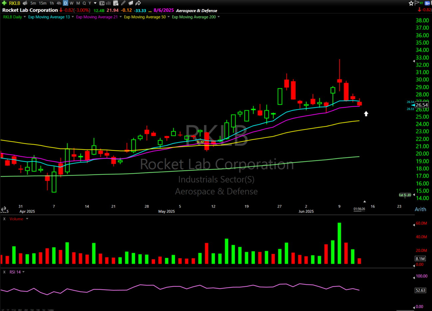Click the May 2025 date axis label
The image size is (432, 311).
166,211
